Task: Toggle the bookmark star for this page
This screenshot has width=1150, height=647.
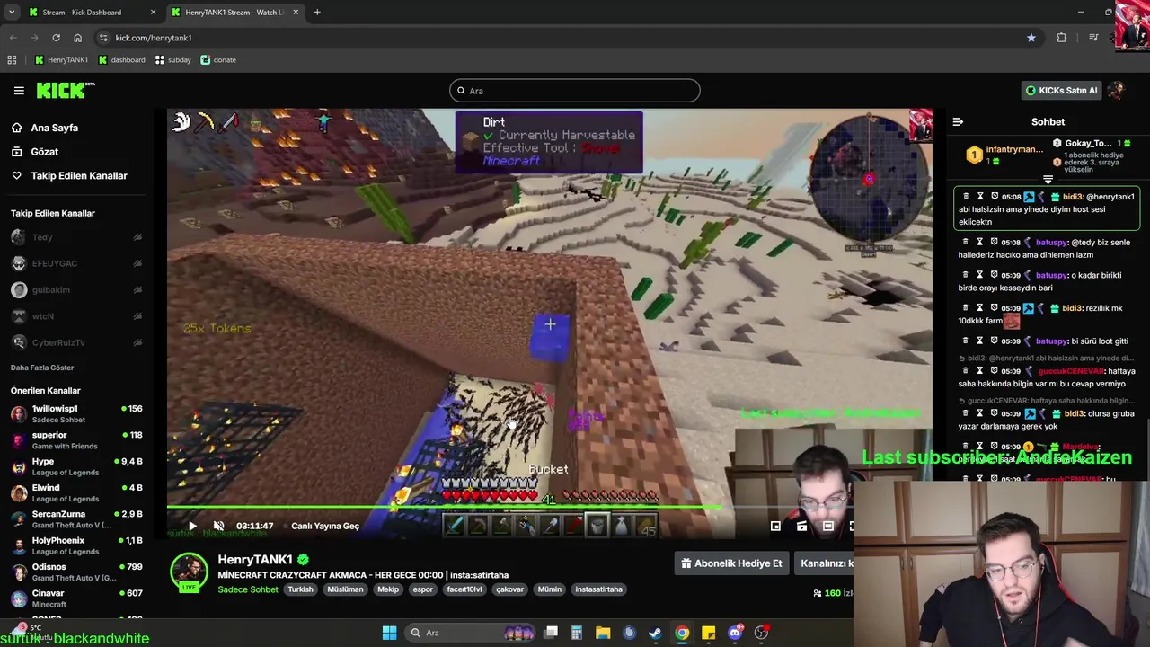Action: (x=1031, y=38)
